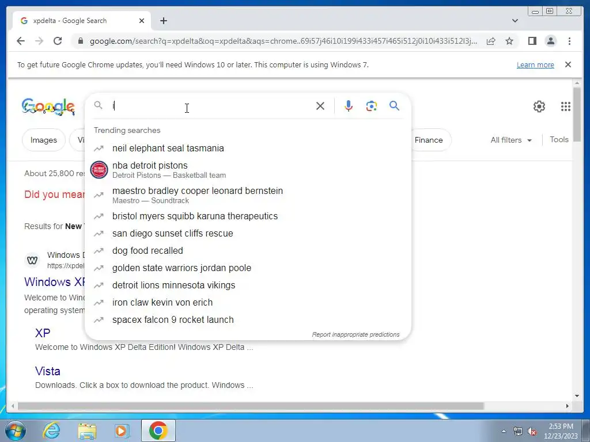
Task: Close the xpdelta - Google Search tab
Action: [142, 21]
